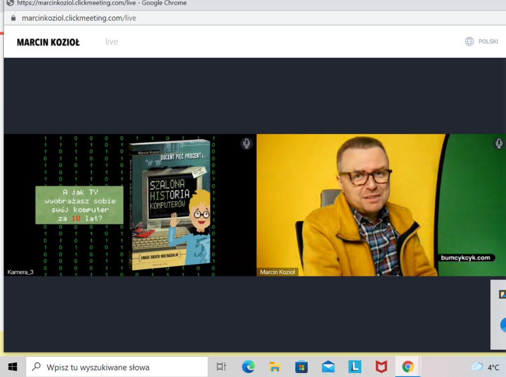Open Task View from the taskbar
506x377 pixels.
[221, 367]
